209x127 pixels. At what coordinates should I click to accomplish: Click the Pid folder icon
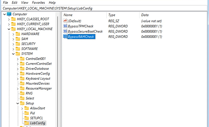pyautogui.click(x=26, y=113)
